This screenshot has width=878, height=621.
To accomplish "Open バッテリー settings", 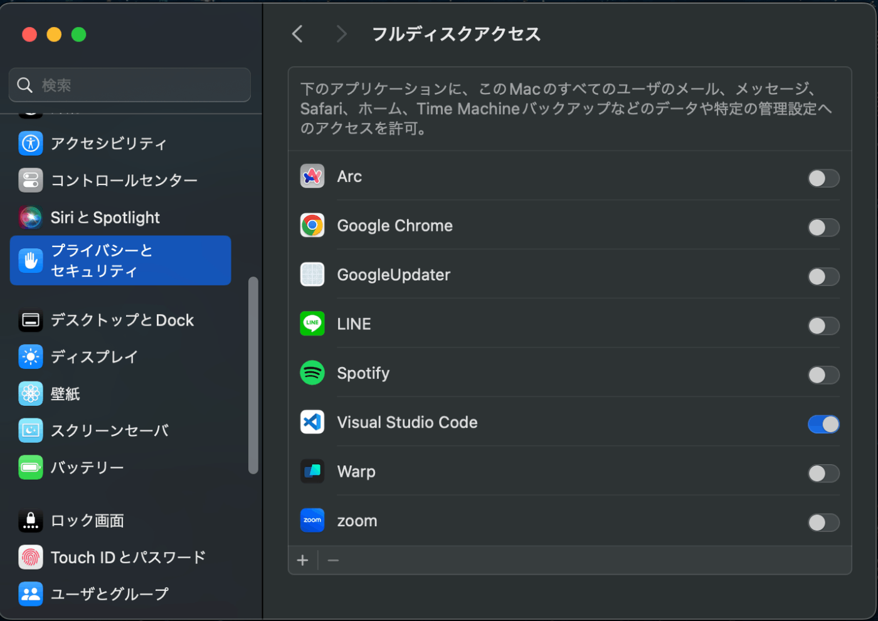I will click(x=120, y=467).
